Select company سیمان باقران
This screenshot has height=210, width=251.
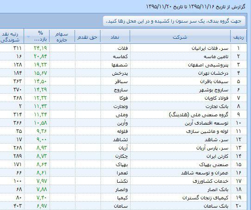click(214, 81)
